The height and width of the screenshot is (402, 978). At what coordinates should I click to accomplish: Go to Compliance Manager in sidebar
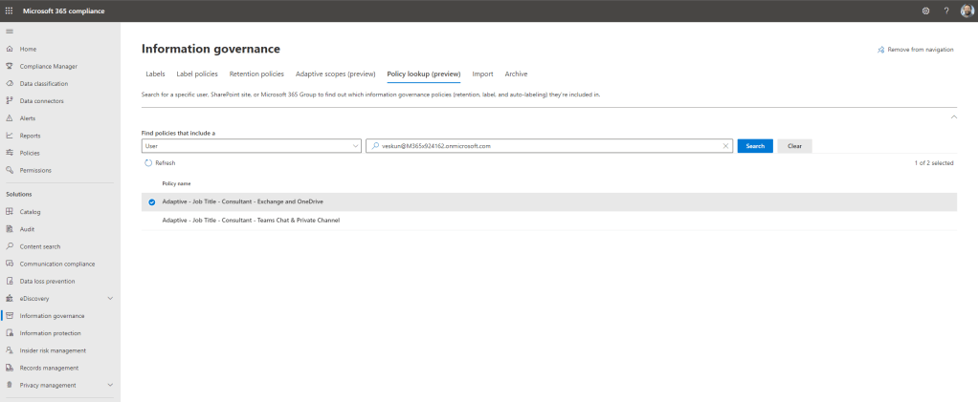[x=48, y=66]
